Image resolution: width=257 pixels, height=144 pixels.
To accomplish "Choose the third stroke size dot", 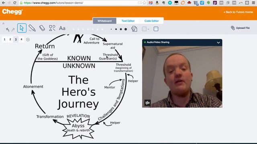I will pyautogui.click(x=121, y=29).
